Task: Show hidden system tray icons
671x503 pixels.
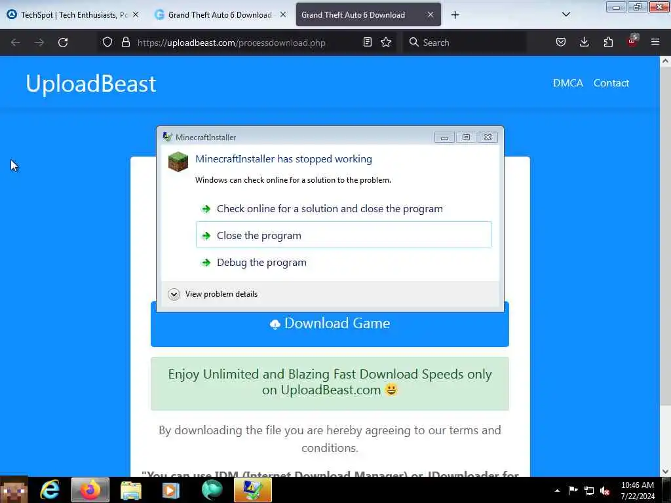Action: click(557, 491)
